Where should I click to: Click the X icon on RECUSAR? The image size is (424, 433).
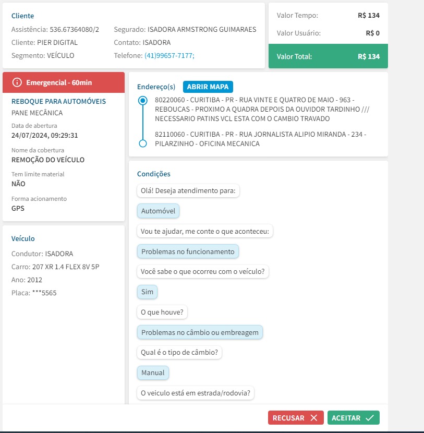pyautogui.click(x=313, y=418)
